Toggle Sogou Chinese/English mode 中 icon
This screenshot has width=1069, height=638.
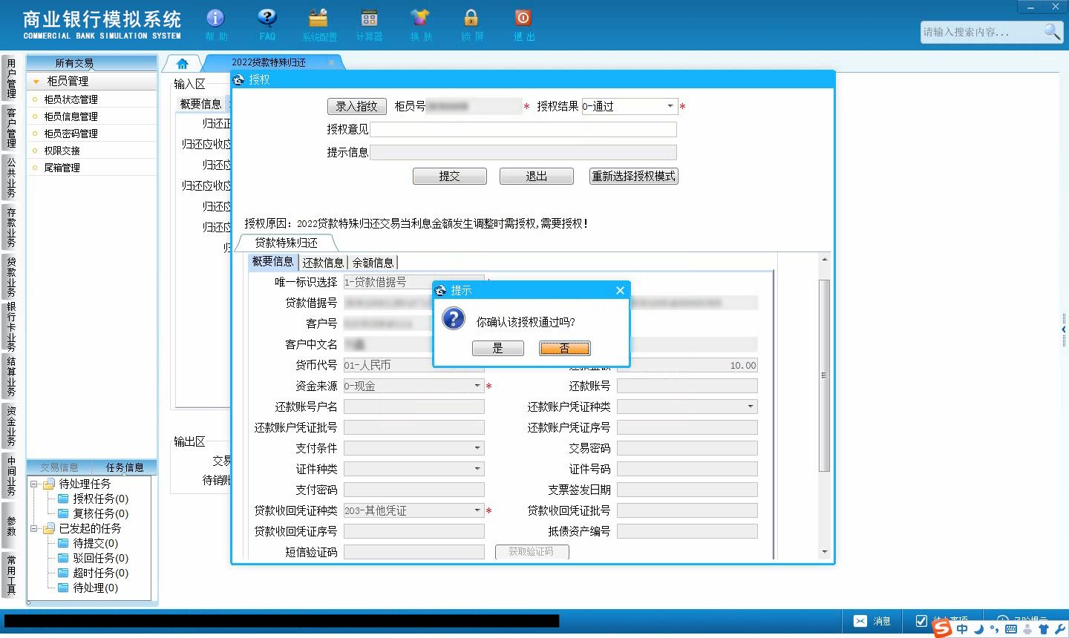point(963,629)
